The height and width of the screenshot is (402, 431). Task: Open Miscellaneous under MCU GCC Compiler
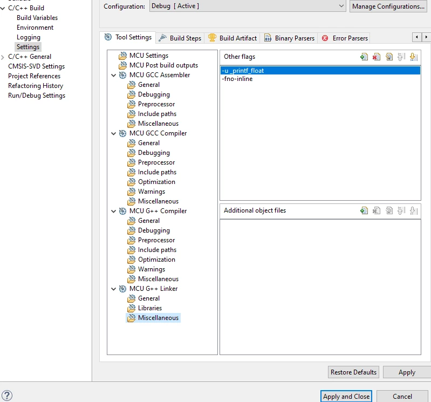pos(158,201)
